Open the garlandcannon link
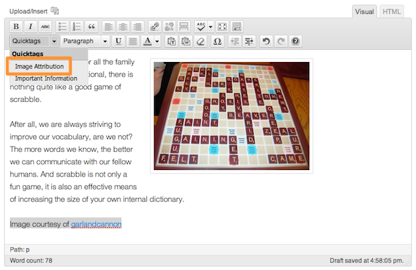 96,224
